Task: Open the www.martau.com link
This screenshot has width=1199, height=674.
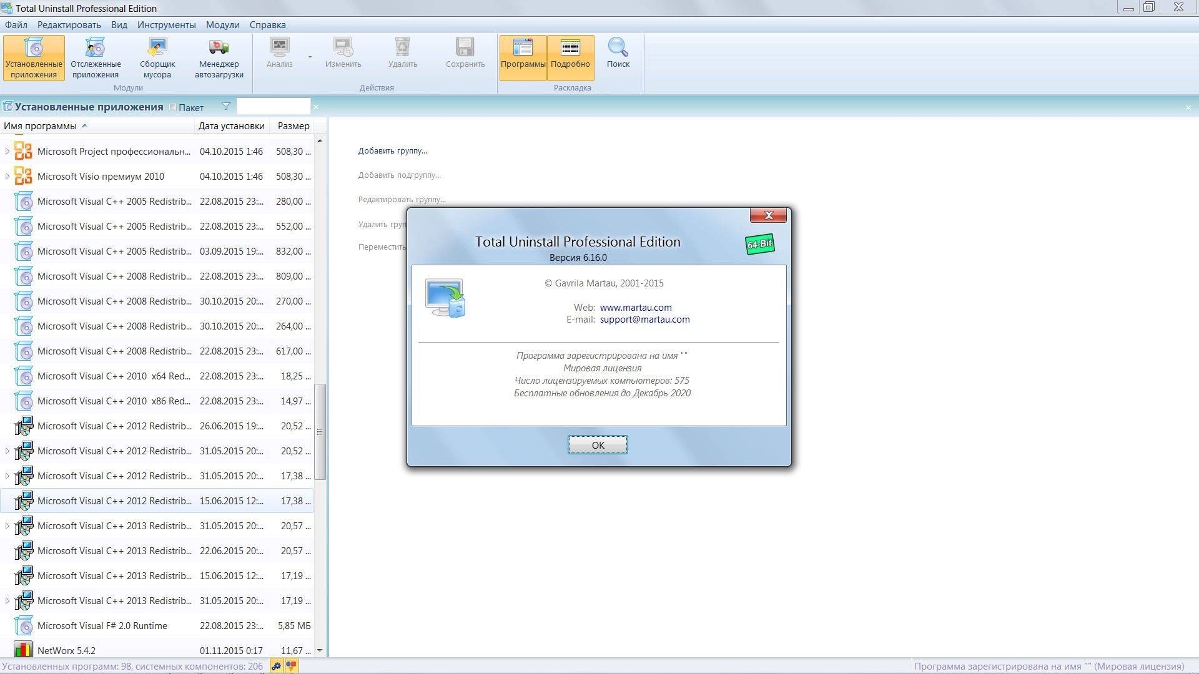Action: [x=636, y=307]
